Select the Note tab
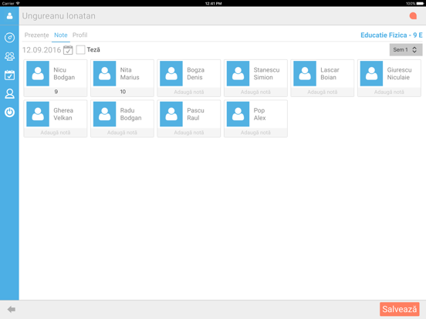 tap(61, 35)
